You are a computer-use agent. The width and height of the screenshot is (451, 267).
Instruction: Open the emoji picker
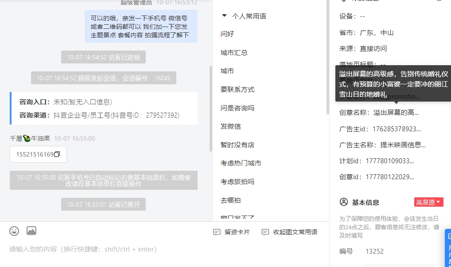[14, 231]
